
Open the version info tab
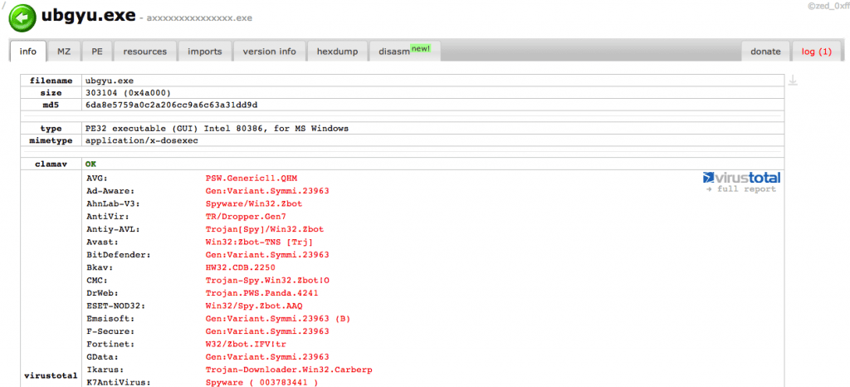click(269, 51)
